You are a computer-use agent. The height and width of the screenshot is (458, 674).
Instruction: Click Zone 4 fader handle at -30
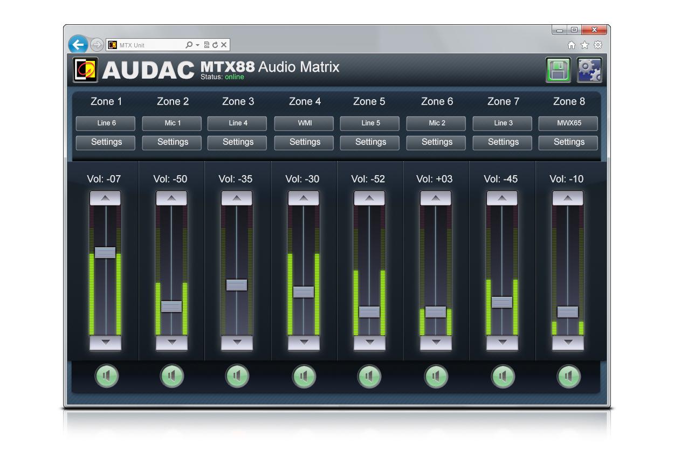point(304,292)
